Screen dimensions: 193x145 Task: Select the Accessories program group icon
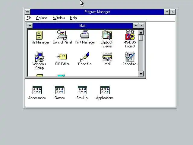pos(37,90)
